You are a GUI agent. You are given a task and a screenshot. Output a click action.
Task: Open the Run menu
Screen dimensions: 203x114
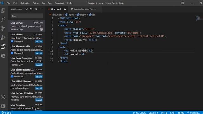tap(50, 3)
